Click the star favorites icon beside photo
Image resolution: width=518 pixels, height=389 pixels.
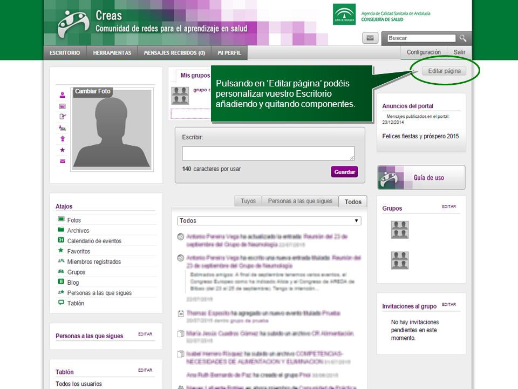pyautogui.click(x=63, y=150)
